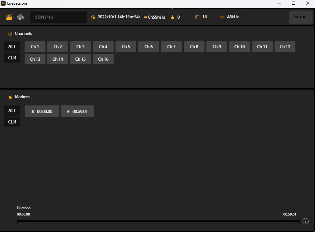Toggle channel Ch 1

35,47
